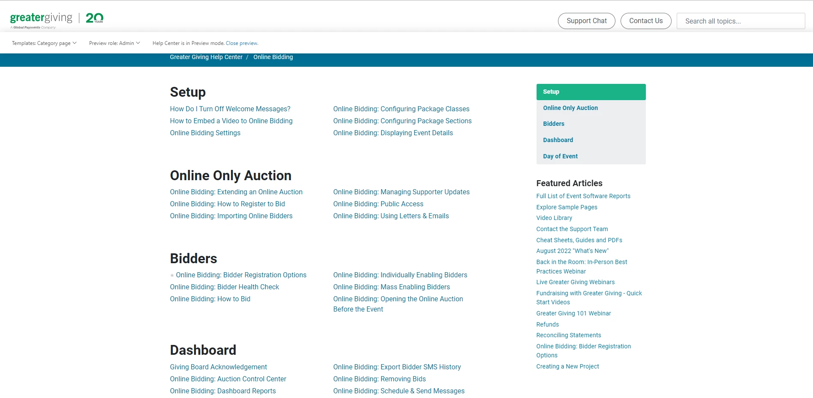Viewport: 813px width, 398px height.
Task: Open Online Bidding: Public Access article
Action: [378, 204]
